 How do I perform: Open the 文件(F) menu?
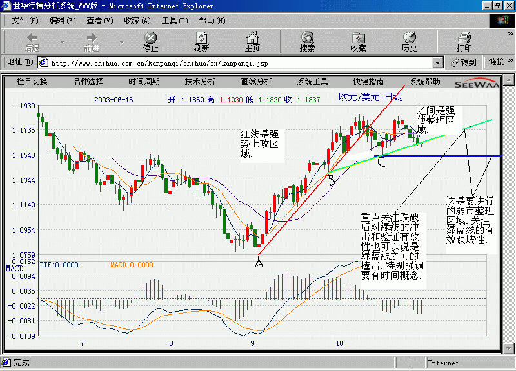[x=25, y=21]
